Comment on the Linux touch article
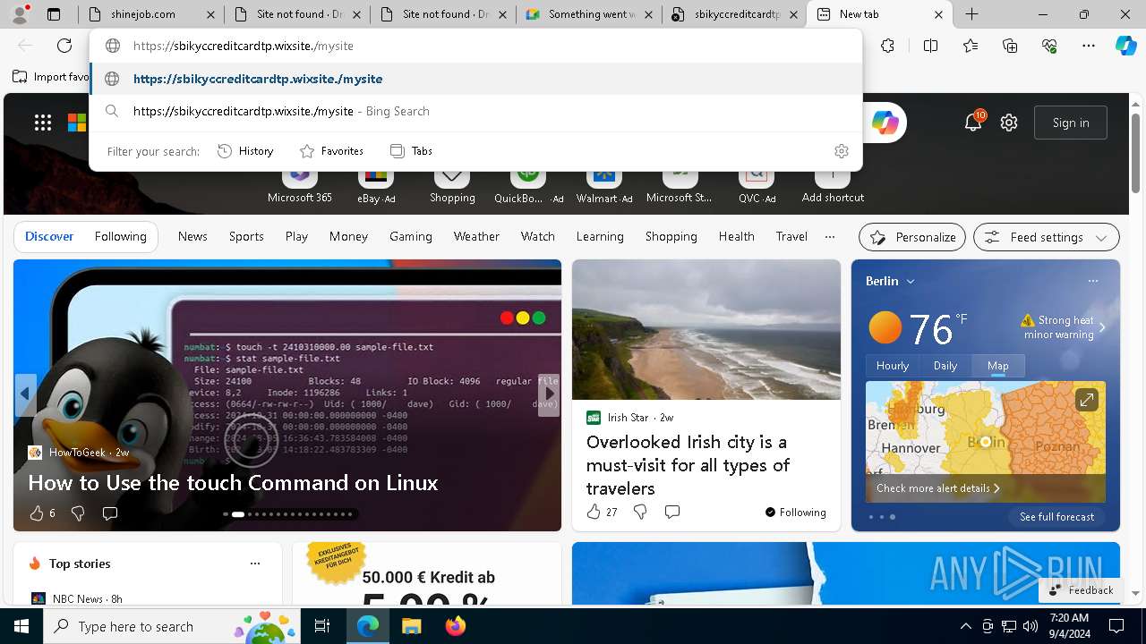The width and height of the screenshot is (1146, 644). click(110, 513)
